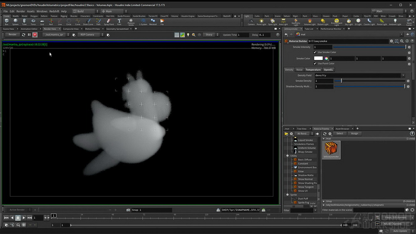
Task: Add an Ambient Light
Action: point(395,22)
